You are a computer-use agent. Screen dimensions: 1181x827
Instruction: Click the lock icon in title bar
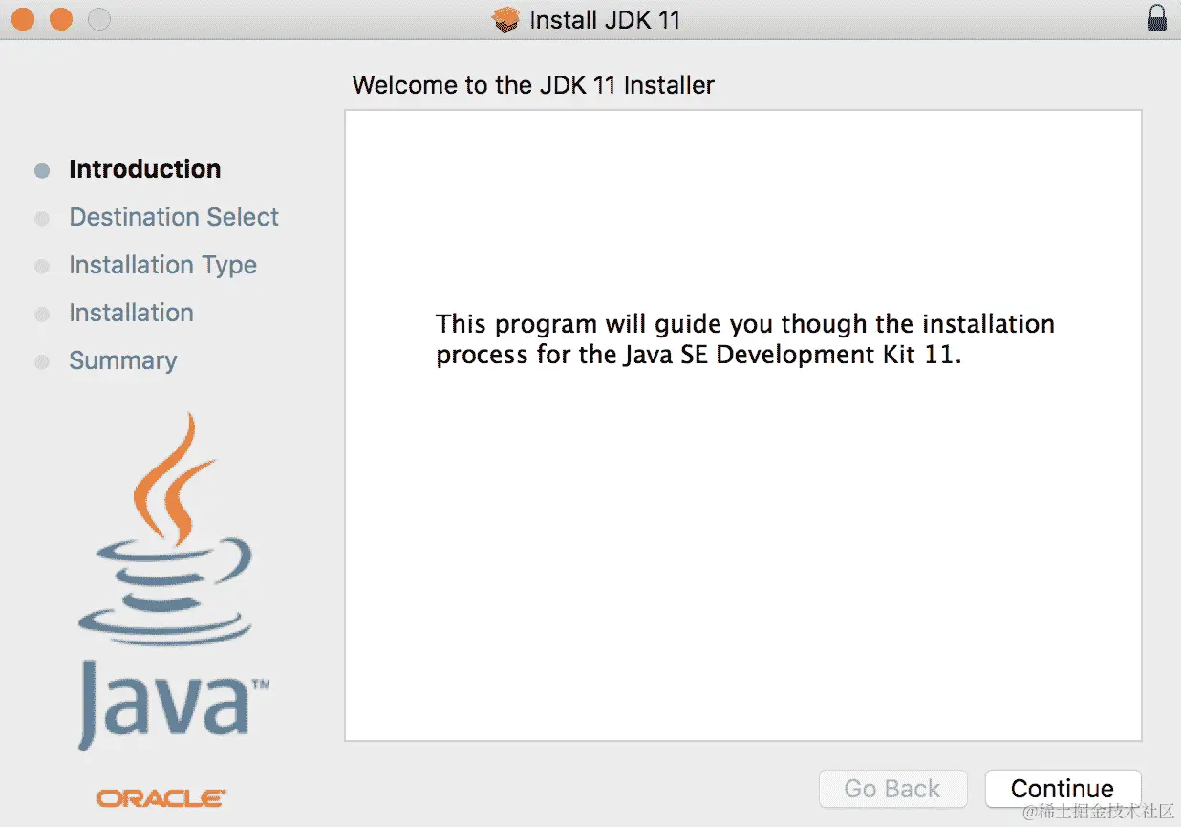coord(1156,18)
